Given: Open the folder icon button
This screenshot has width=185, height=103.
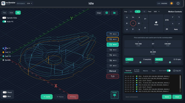Looking at the screenshot, I should (x=114, y=13).
